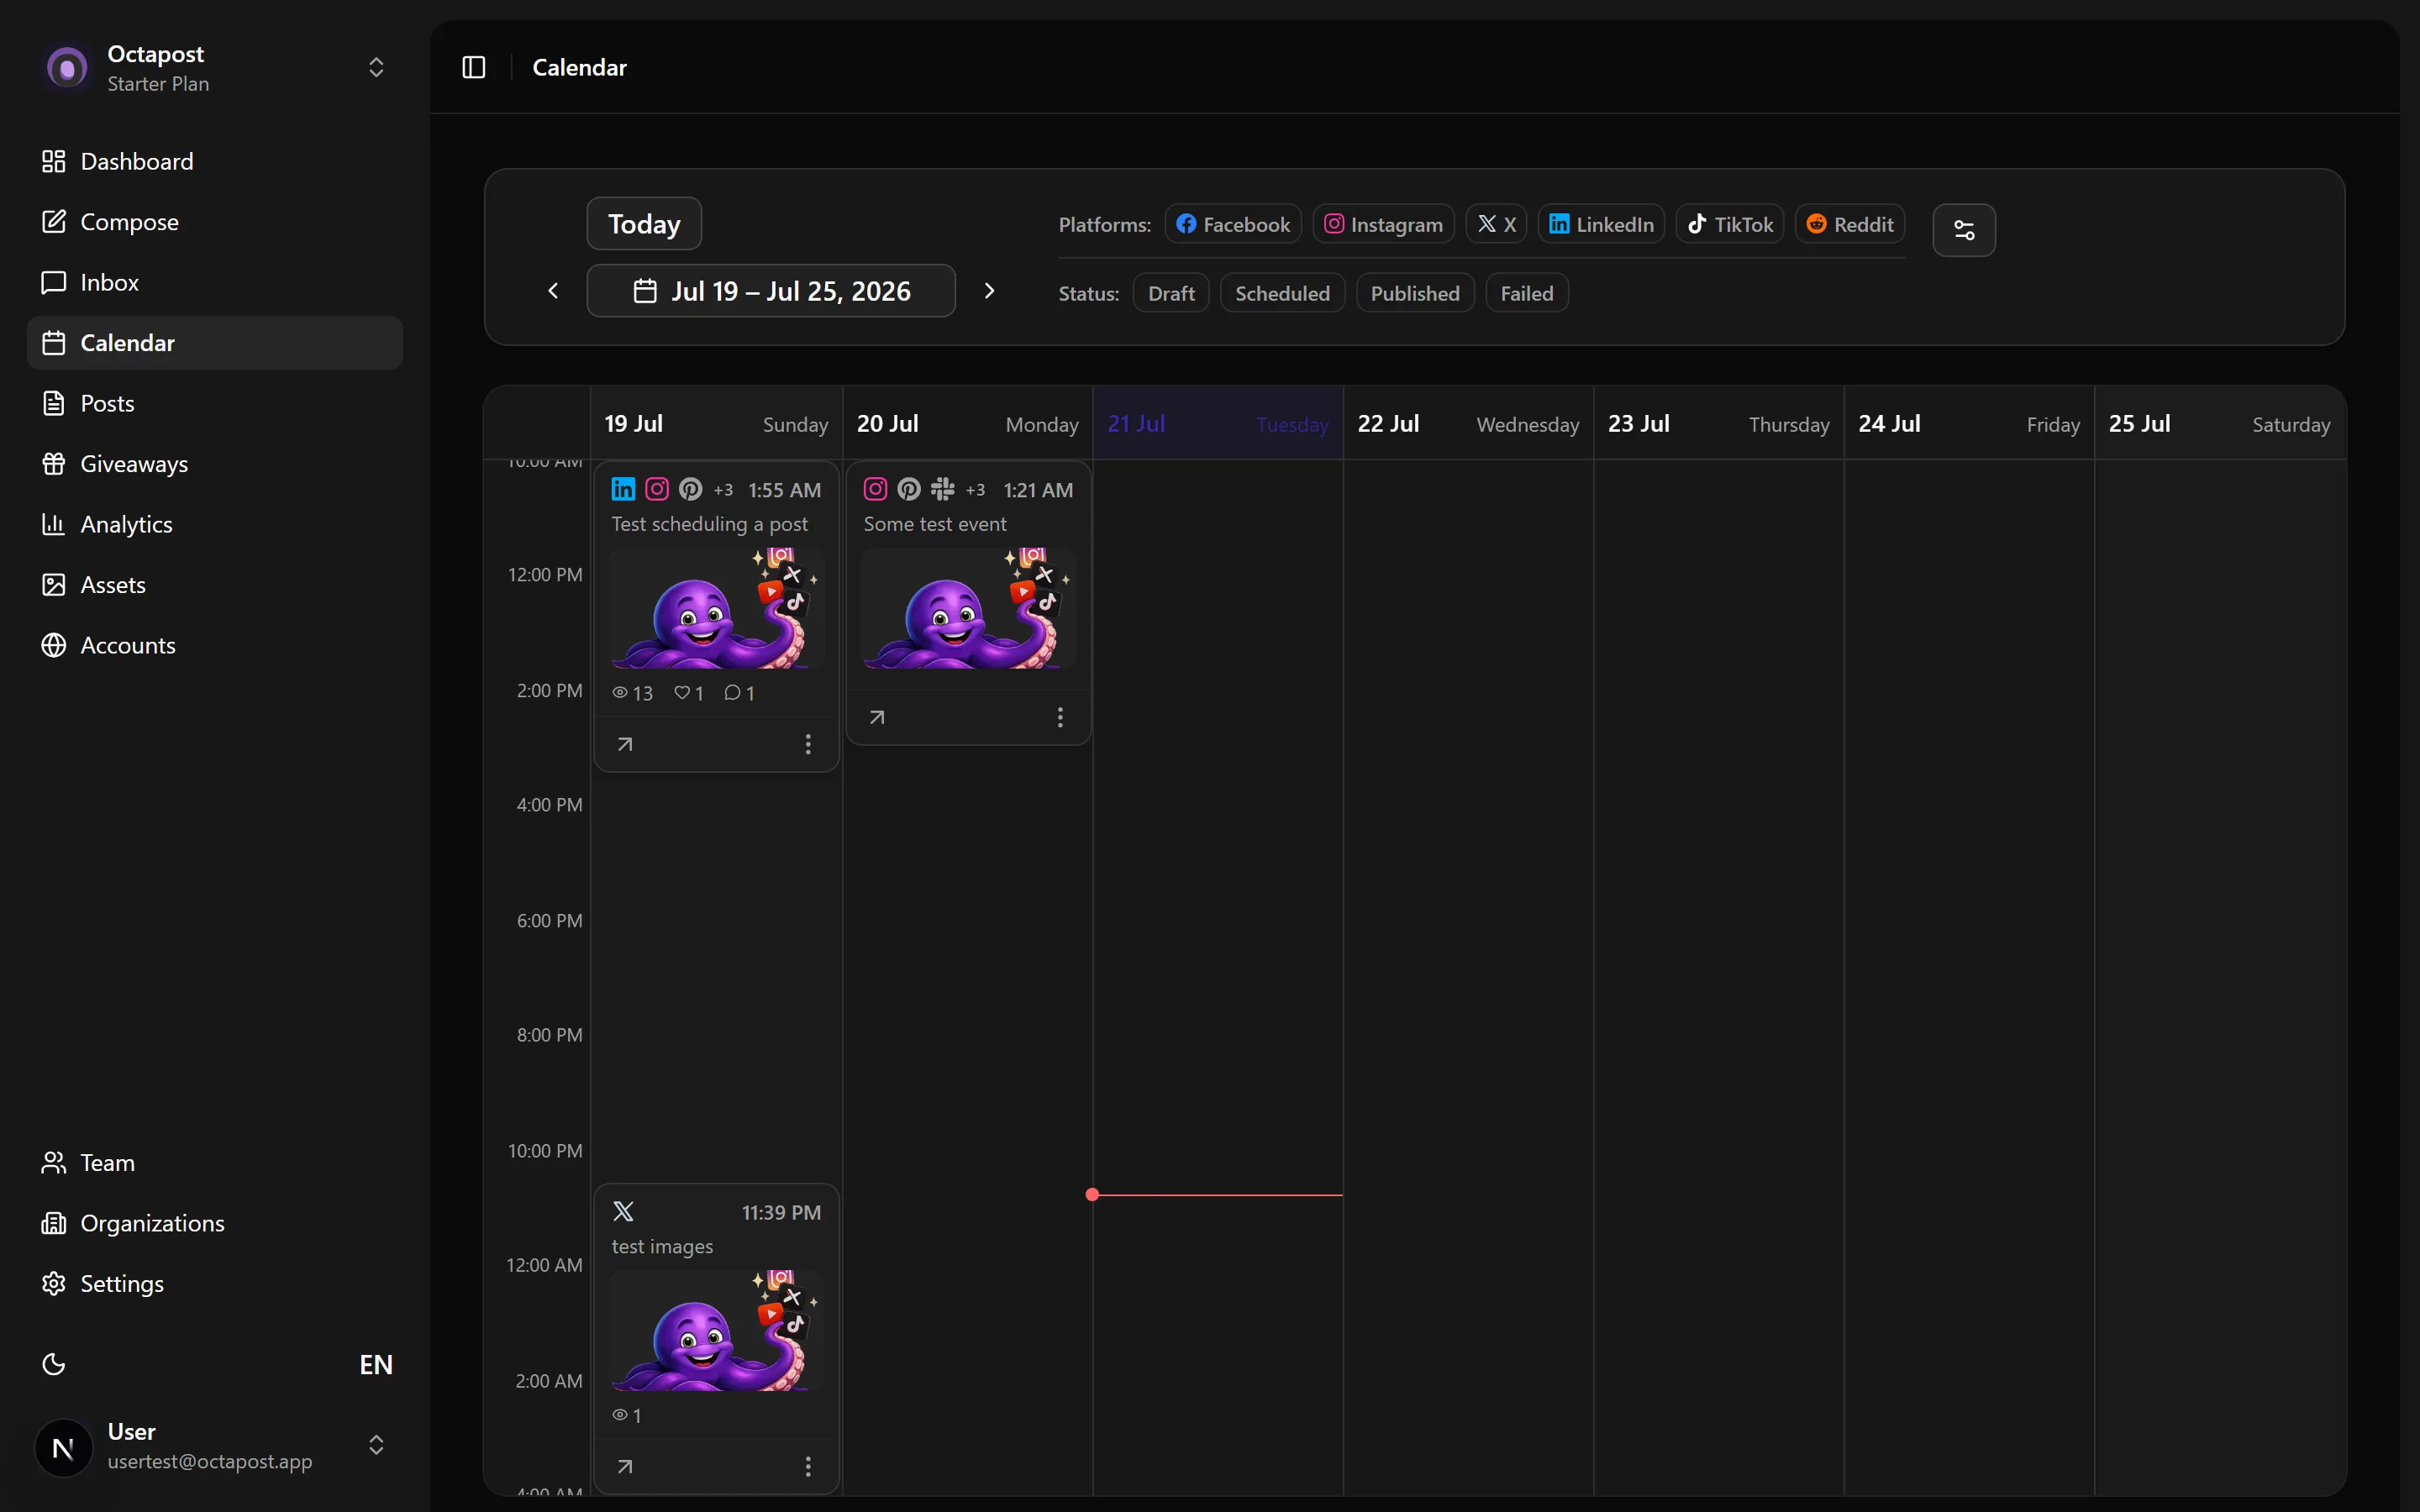Select the 24 Jul Friday column header
Screen dimensions: 2420x1512
[1969, 424]
